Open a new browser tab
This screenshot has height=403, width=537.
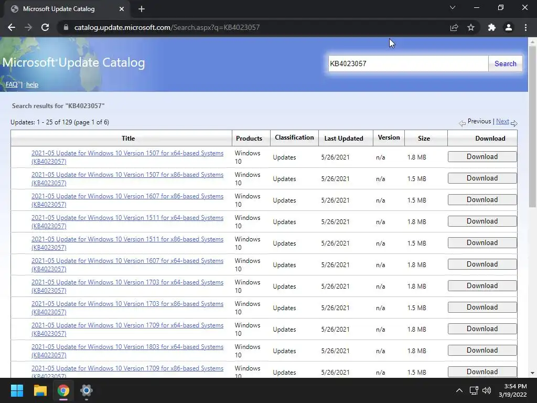click(142, 9)
